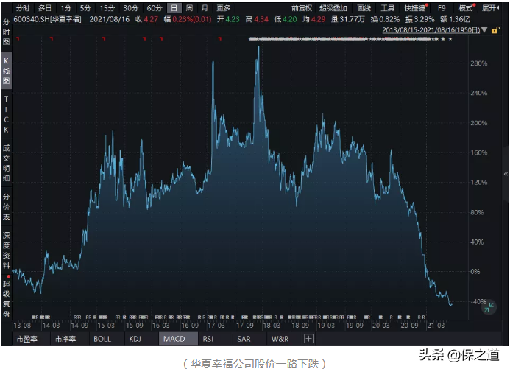Open the 更多 timeframe options
Viewport: 510px width, 372px height.
224,8
